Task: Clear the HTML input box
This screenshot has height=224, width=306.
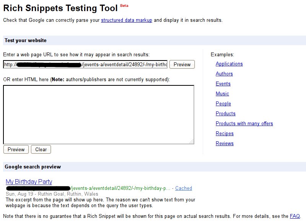Action: pos(41,149)
